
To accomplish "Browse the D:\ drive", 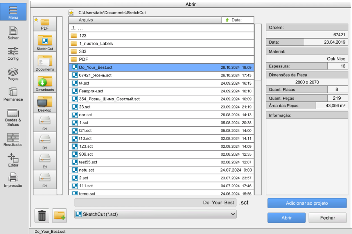I will tap(45, 142).
